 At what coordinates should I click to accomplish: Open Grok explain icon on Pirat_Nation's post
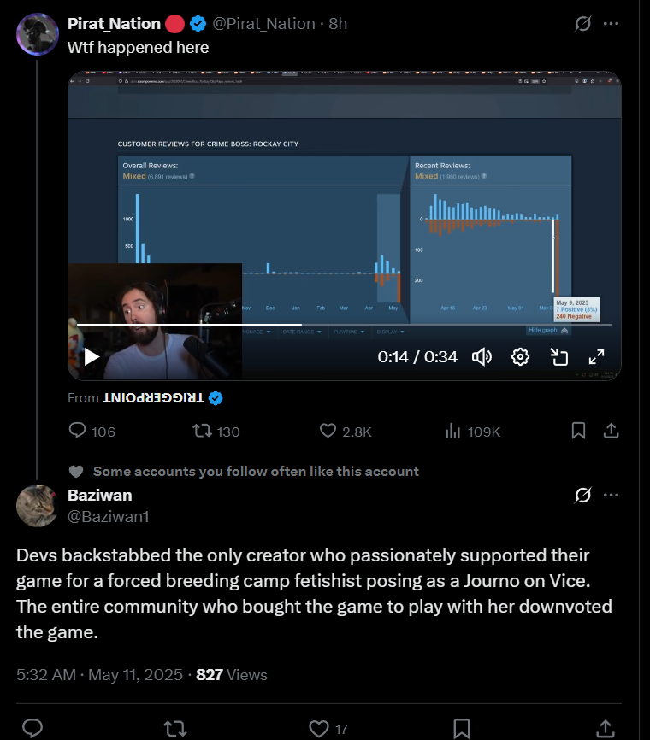click(583, 24)
